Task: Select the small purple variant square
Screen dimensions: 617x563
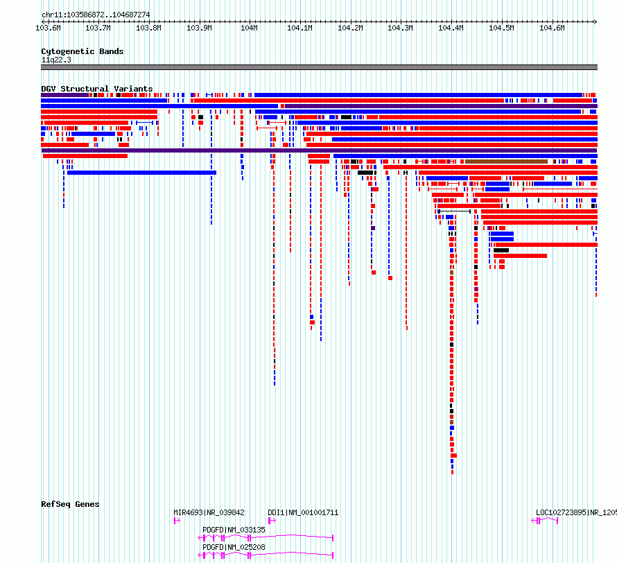Action: (x=373, y=228)
